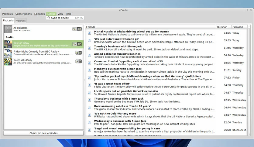Click audio icon for 'It's not the Cold War any more'
Image resolution: width=254 pixels, height=147 pixels.
pyautogui.click(x=89, y=115)
